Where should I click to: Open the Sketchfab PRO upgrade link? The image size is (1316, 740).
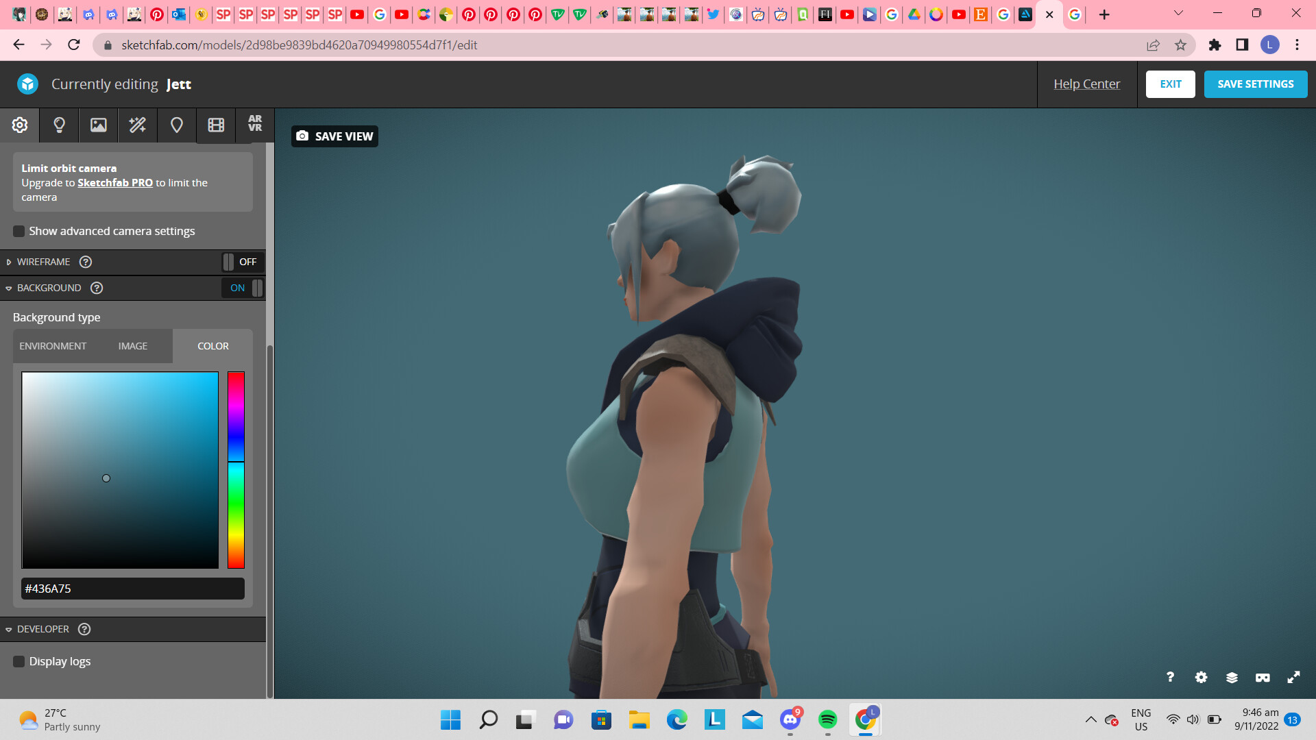[x=114, y=182]
